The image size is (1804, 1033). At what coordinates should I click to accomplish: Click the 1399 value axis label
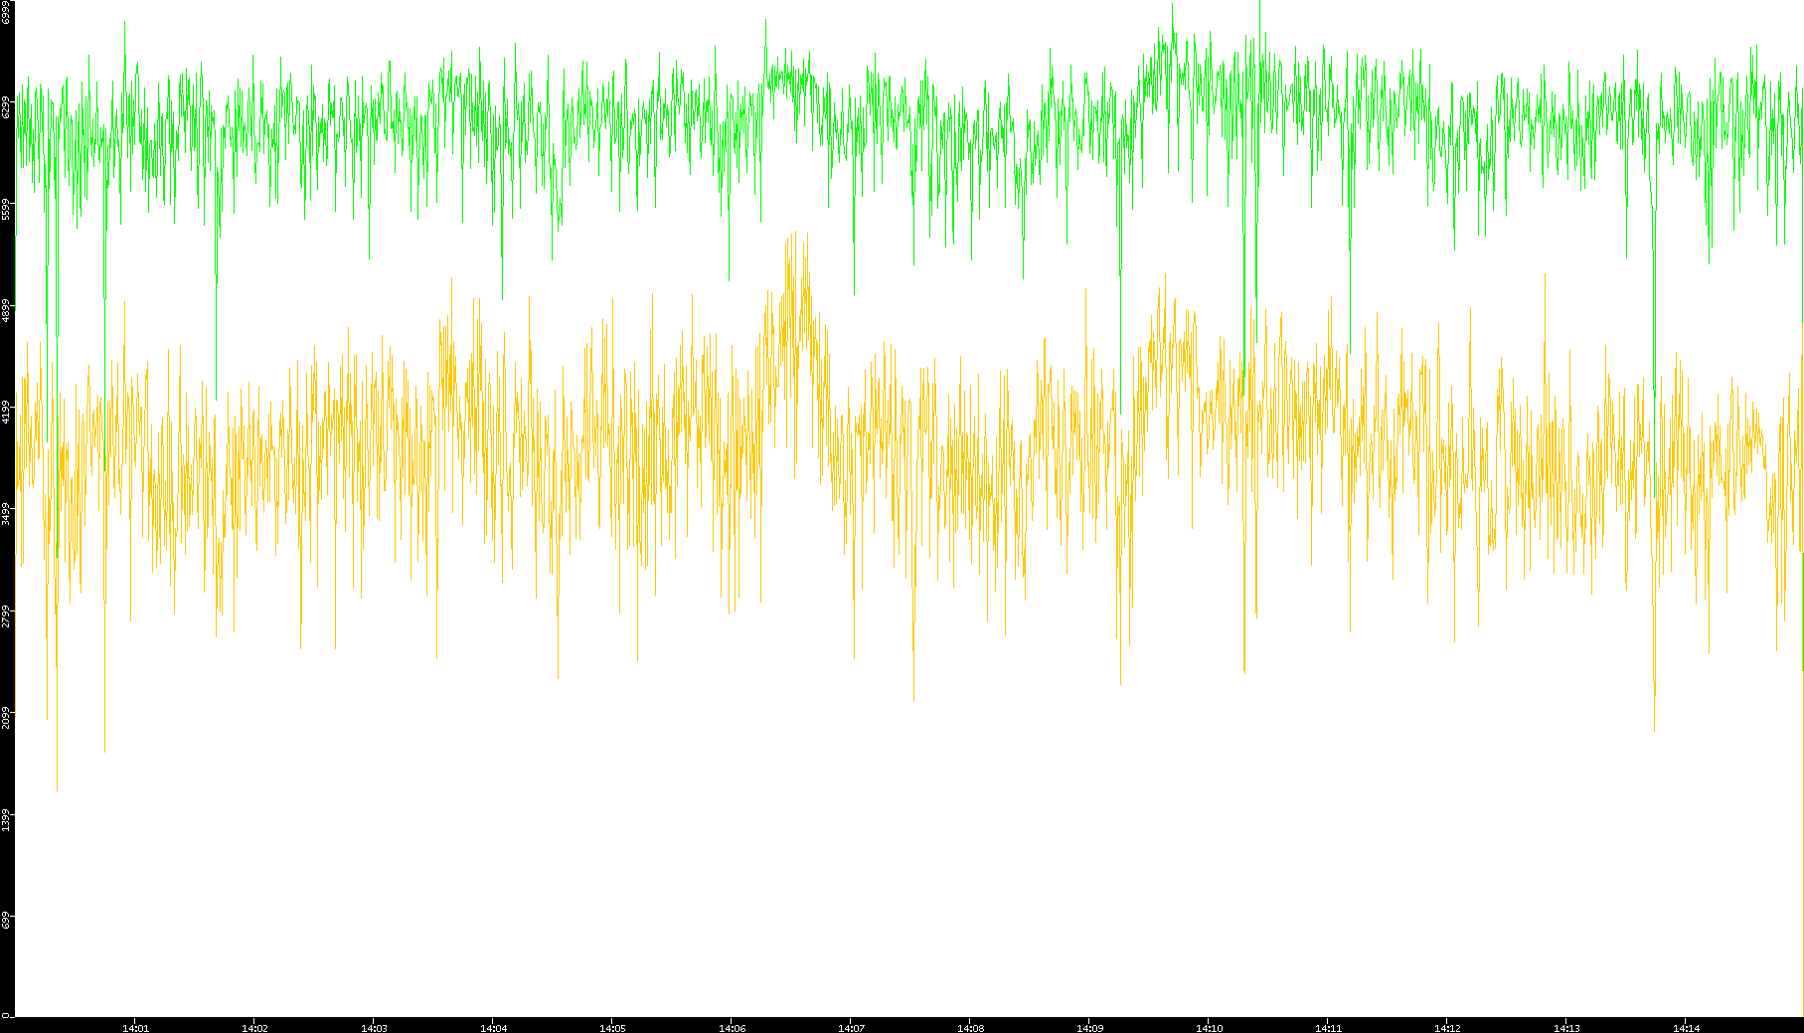6,819
